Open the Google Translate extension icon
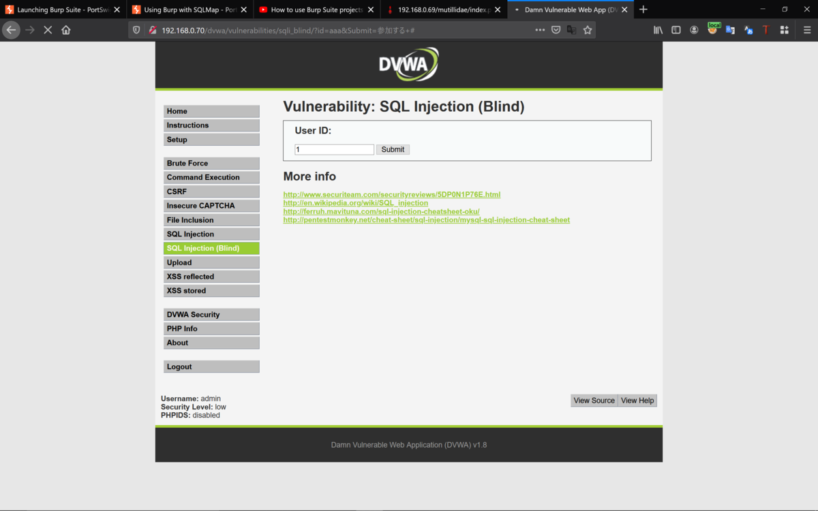 click(730, 30)
